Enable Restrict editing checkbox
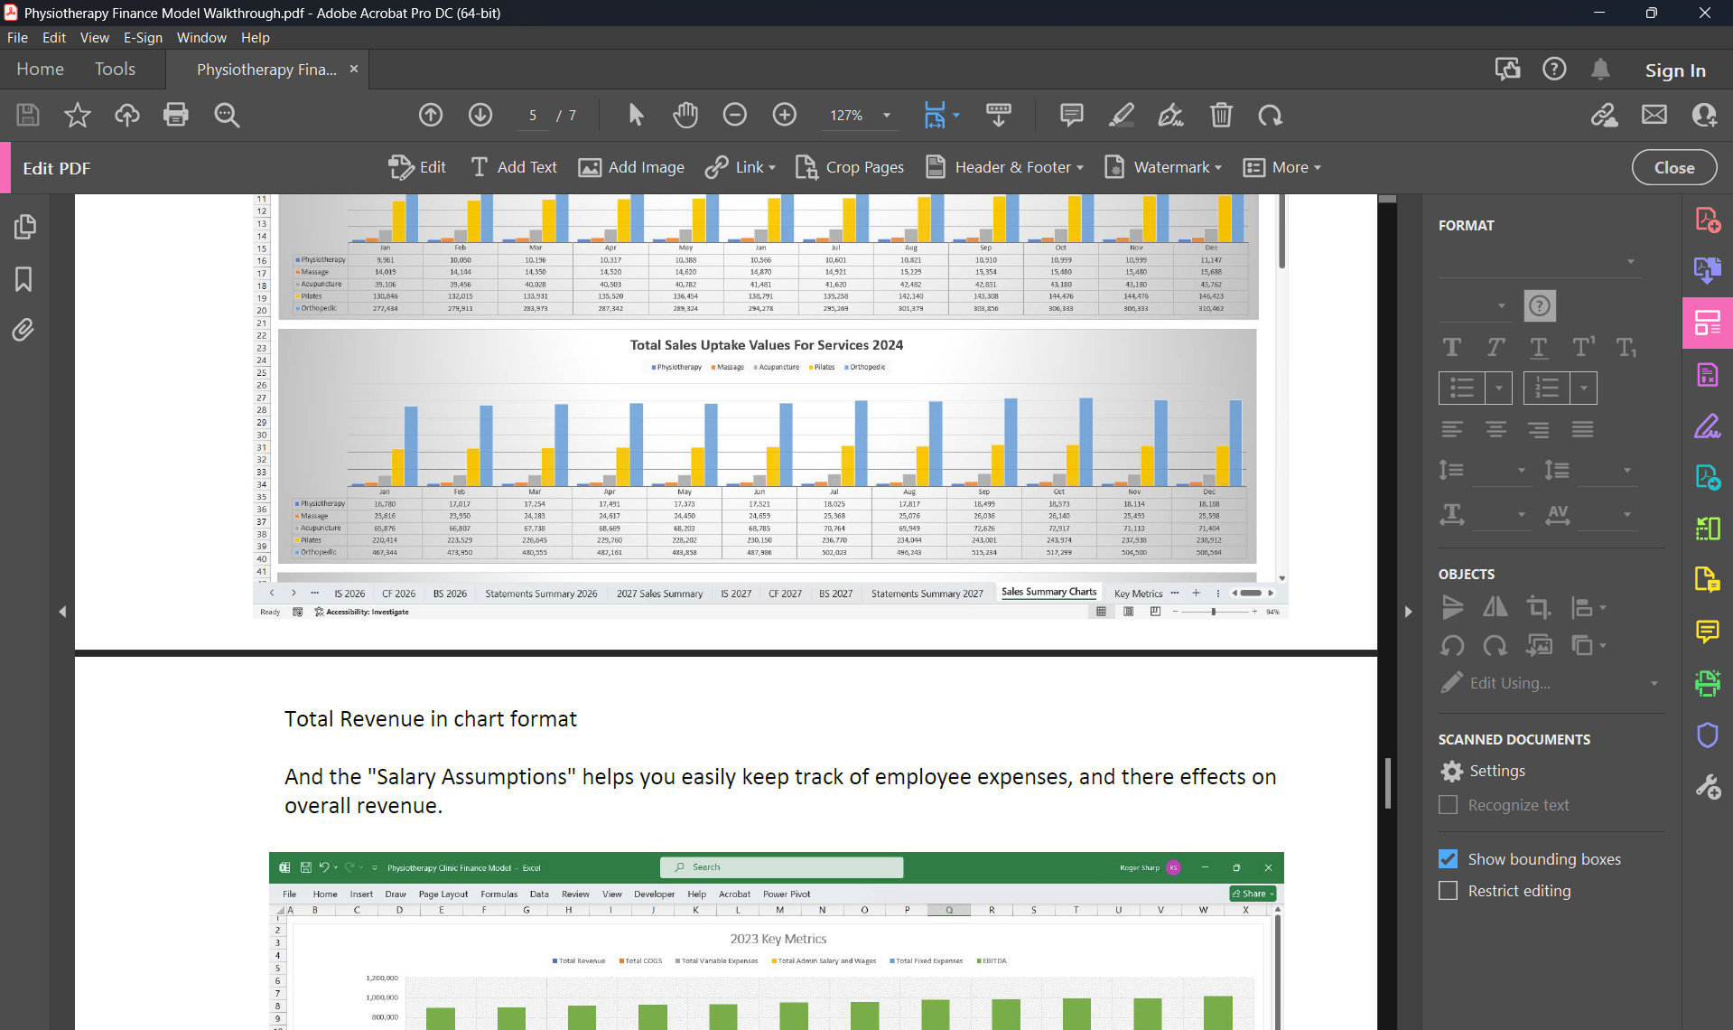1733x1030 pixels. coord(1448,891)
